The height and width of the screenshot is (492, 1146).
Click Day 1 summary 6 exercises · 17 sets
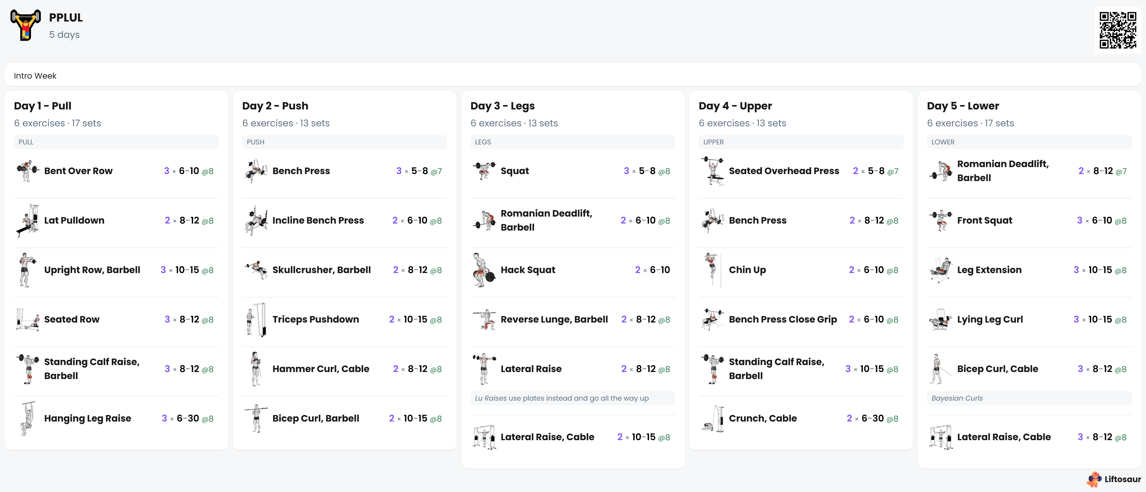tap(57, 123)
